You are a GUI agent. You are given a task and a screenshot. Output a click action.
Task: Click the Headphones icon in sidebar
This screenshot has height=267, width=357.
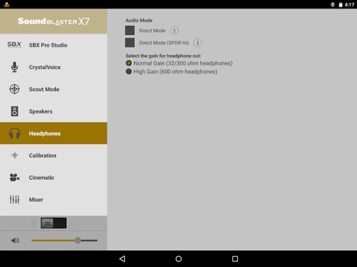(14, 133)
